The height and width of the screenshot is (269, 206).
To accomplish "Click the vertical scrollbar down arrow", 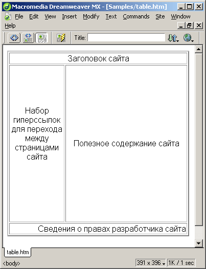I will click(x=199, y=243).
